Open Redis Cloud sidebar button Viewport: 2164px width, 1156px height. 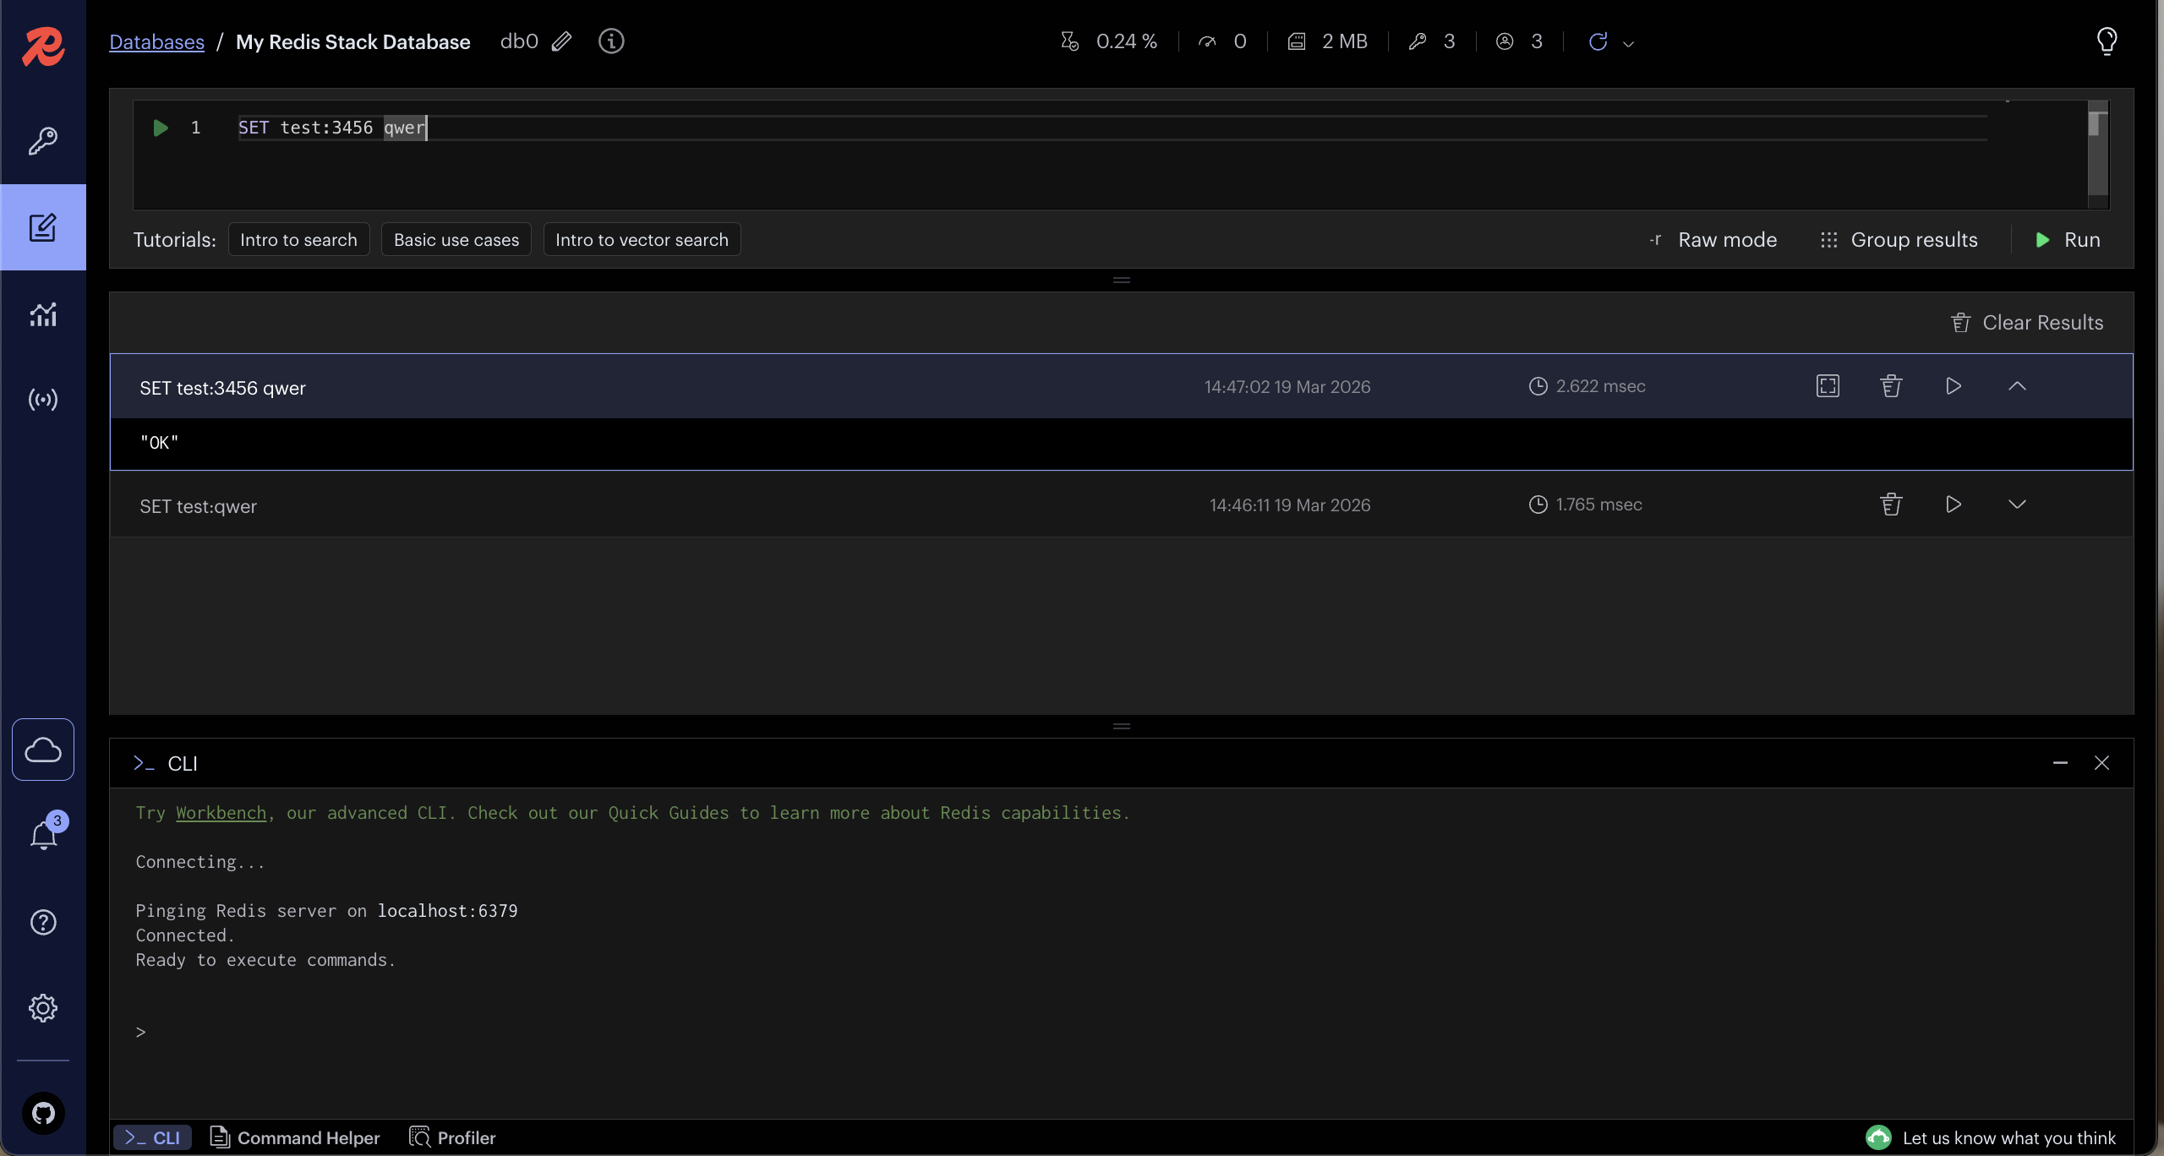(42, 750)
